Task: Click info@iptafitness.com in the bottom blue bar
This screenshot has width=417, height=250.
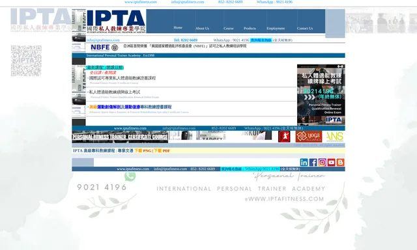Action: [x=170, y=169]
